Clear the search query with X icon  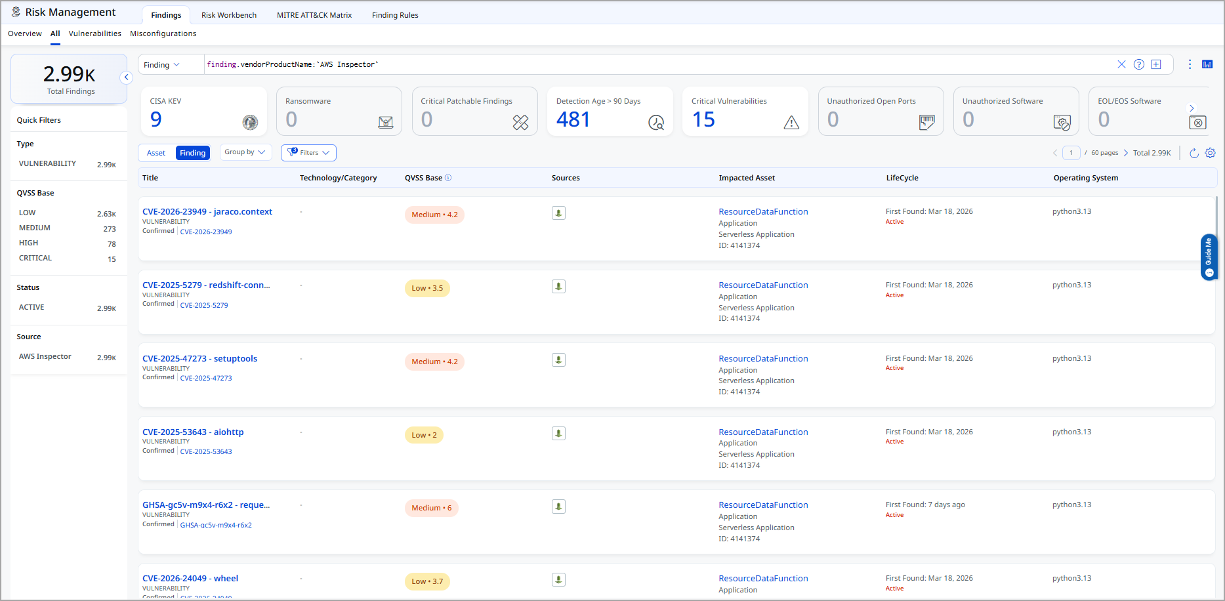pyautogui.click(x=1121, y=64)
